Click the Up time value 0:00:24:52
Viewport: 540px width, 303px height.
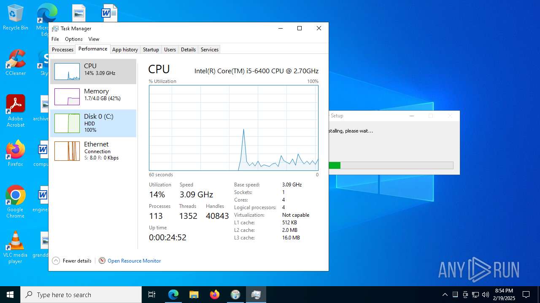pyautogui.click(x=167, y=237)
